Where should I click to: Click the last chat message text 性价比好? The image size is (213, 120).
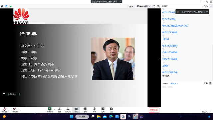tap(166, 76)
